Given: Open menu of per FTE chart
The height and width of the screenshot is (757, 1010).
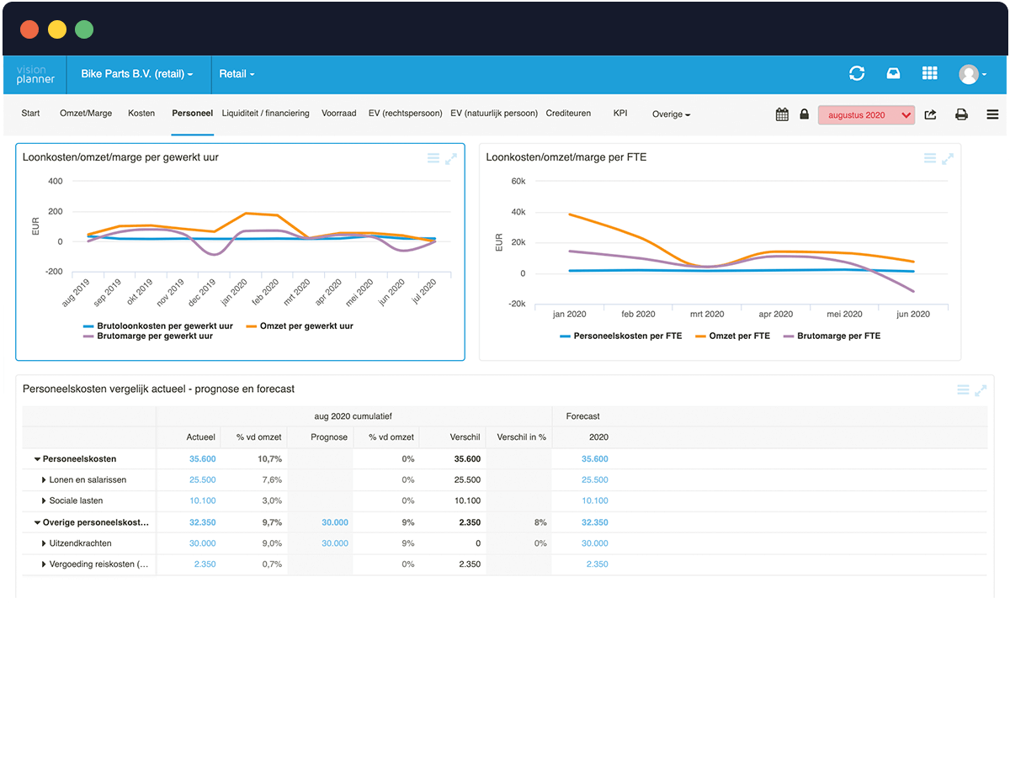Looking at the screenshot, I should (930, 158).
